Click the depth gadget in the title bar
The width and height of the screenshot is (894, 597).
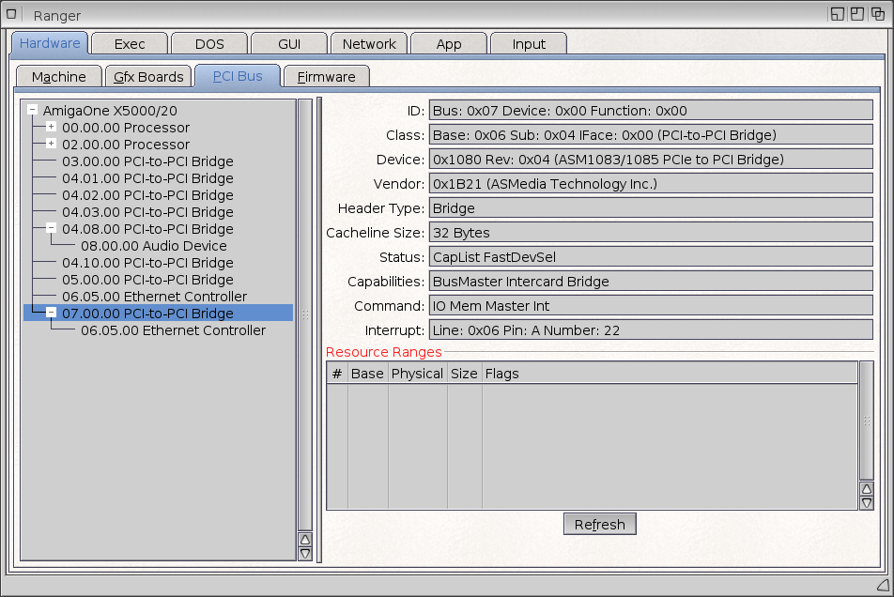pyautogui.click(x=878, y=14)
